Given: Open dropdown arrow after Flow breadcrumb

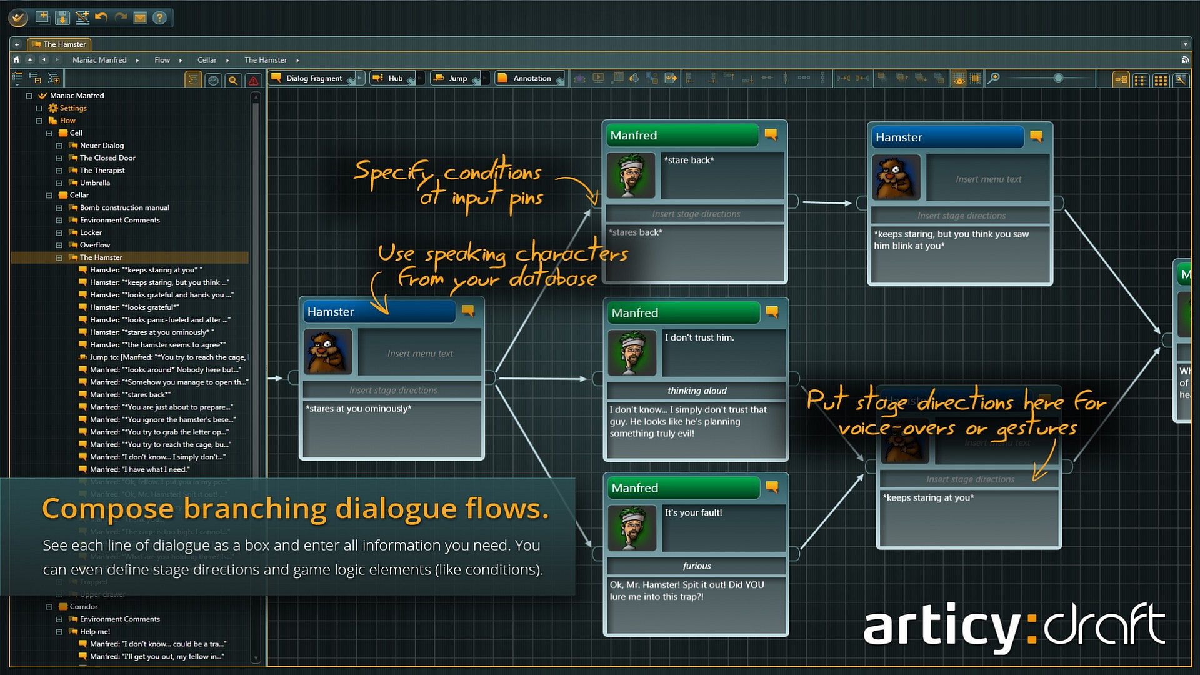Looking at the screenshot, I should click(x=181, y=61).
